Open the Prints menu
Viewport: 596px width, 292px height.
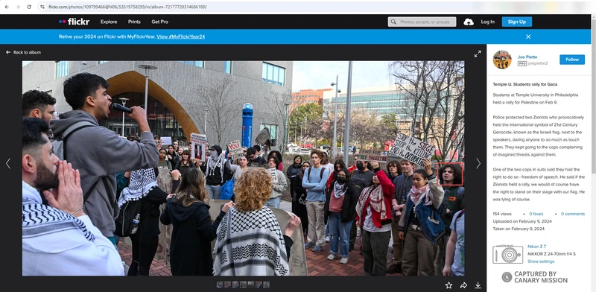[x=134, y=22]
